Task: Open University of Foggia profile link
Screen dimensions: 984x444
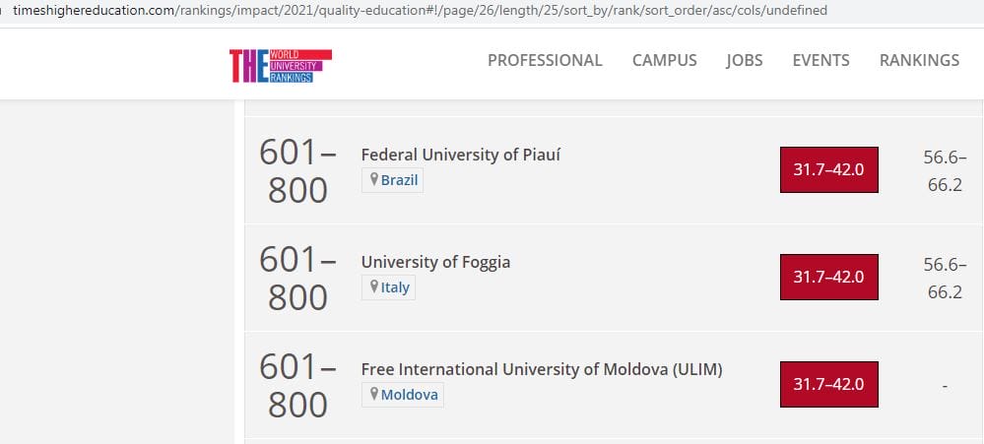Action: click(435, 262)
